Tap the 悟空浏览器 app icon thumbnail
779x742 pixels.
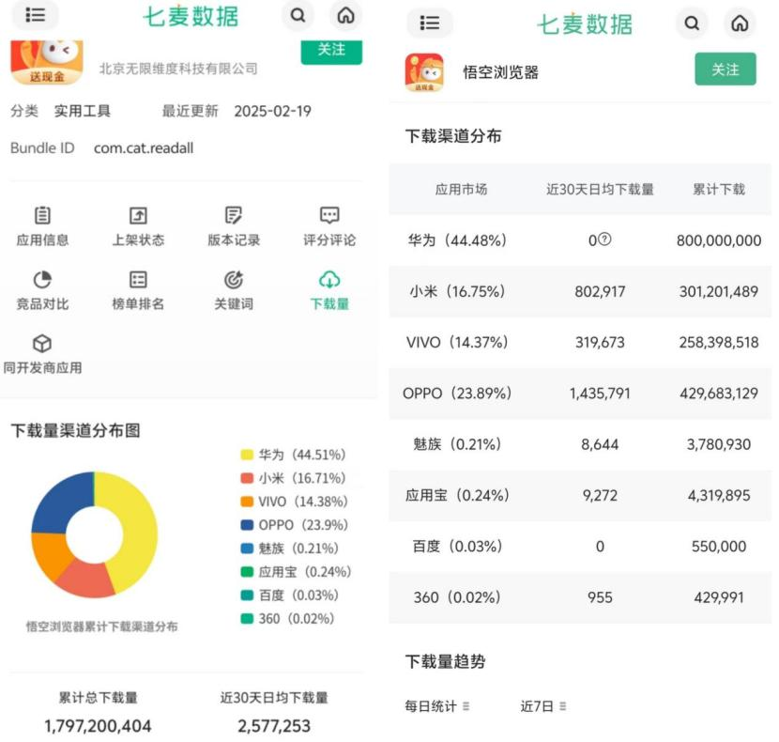(x=424, y=72)
